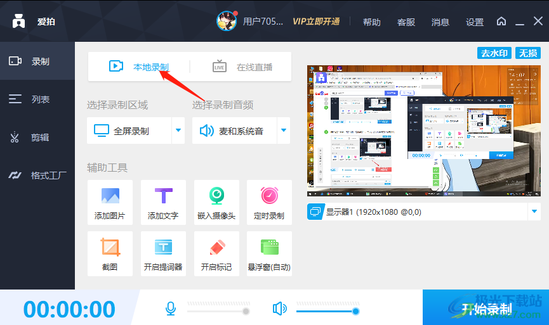Open the 剪辑 editing sidebar section
549x325 pixels.
[x=37, y=137]
